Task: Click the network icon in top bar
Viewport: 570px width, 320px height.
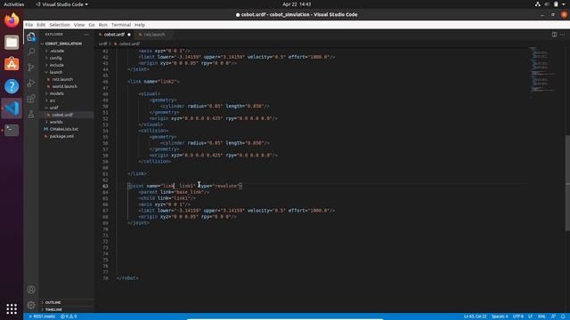Action: tap(538, 4)
